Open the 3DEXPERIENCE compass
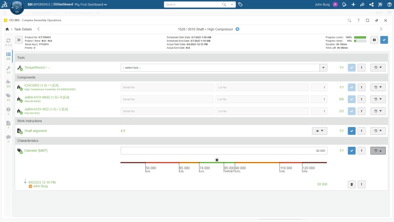394x222 pixels. [17, 7]
